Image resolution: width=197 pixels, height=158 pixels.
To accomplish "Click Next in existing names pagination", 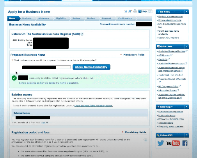I will tap(38, 122).
